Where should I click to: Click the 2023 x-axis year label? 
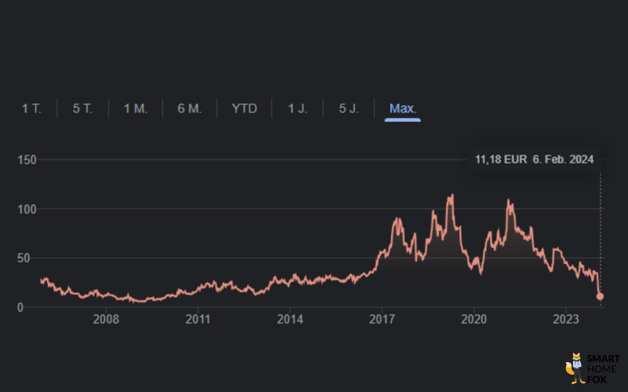[566, 321]
